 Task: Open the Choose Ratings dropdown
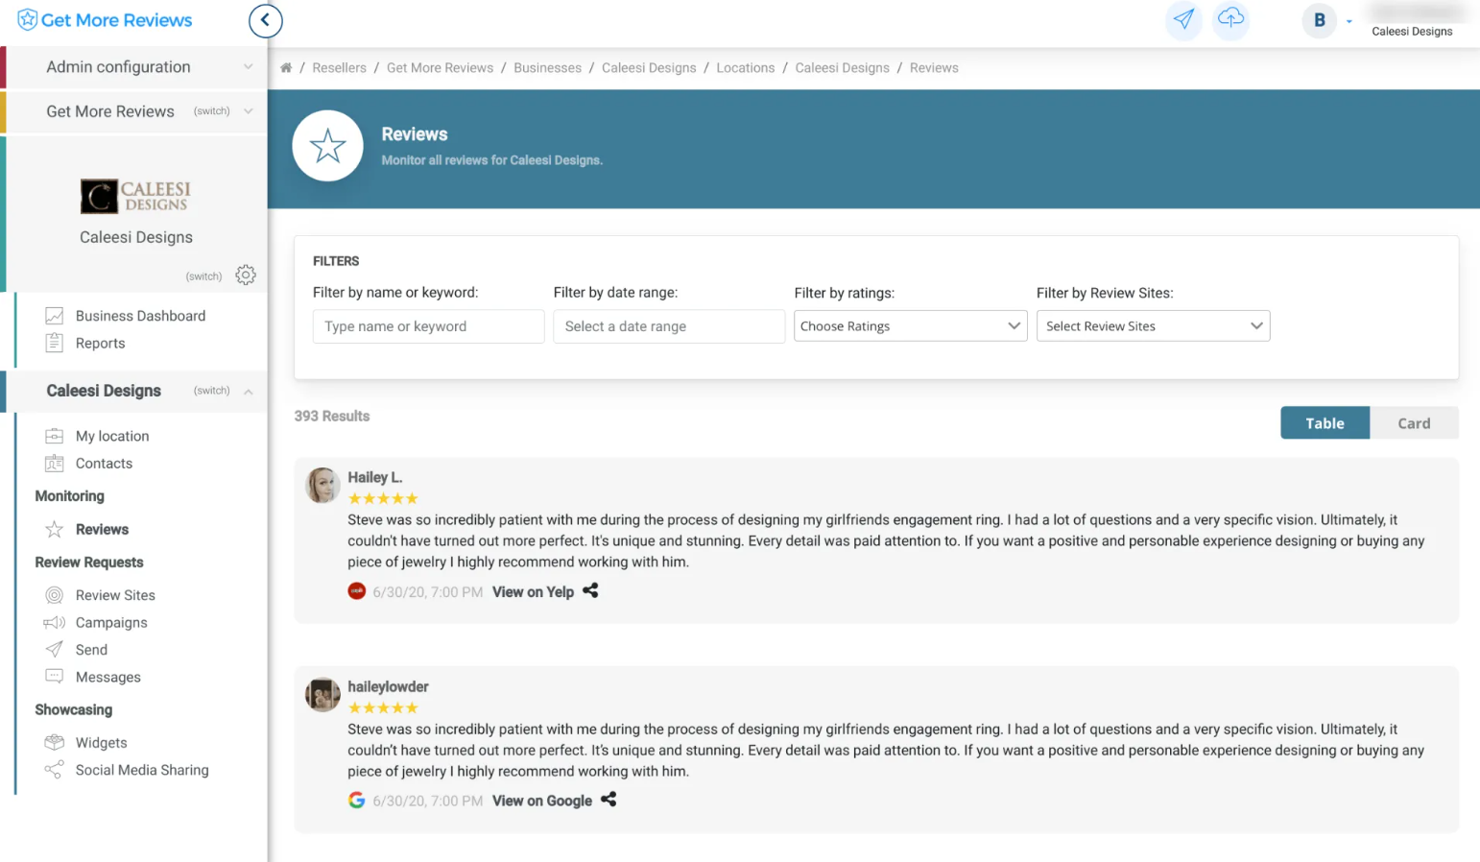(x=910, y=326)
